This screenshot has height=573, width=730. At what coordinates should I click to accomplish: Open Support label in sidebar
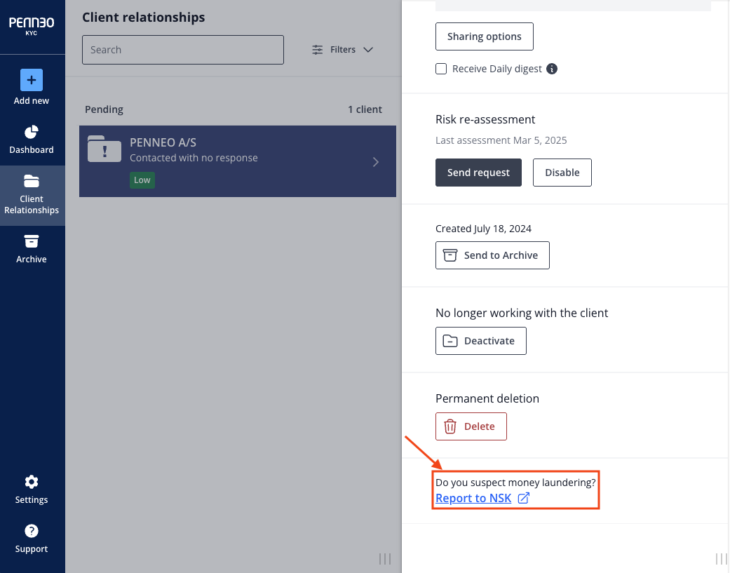(31, 548)
